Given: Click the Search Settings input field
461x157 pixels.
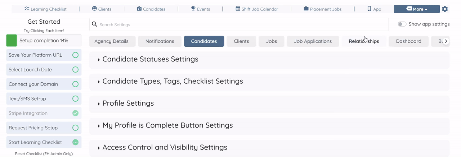Looking at the screenshot, I should click(x=239, y=24).
